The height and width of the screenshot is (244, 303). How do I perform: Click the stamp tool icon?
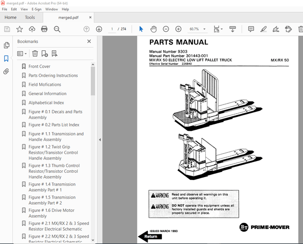pos(288,29)
